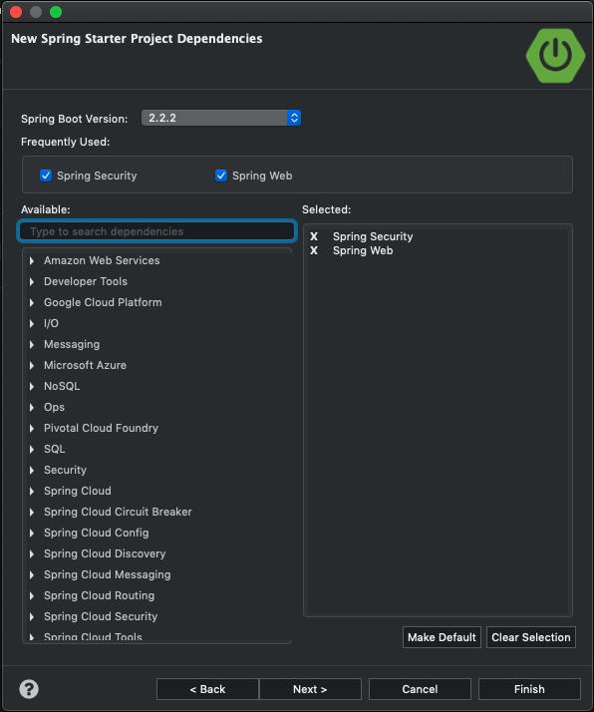Expand the NoSQL category arrow
This screenshot has height=712, width=594.
tap(32, 387)
